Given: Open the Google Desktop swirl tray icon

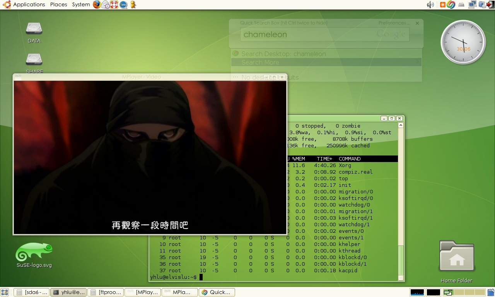Looking at the screenshot, I should pyautogui.click(x=451, y=5).
